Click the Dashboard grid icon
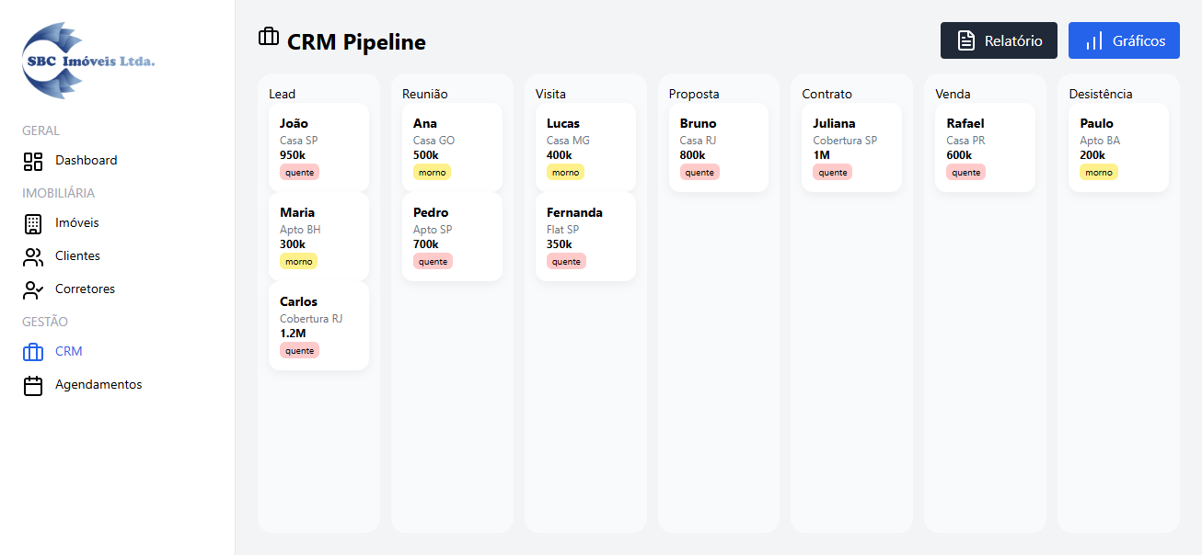 [33, 162]
